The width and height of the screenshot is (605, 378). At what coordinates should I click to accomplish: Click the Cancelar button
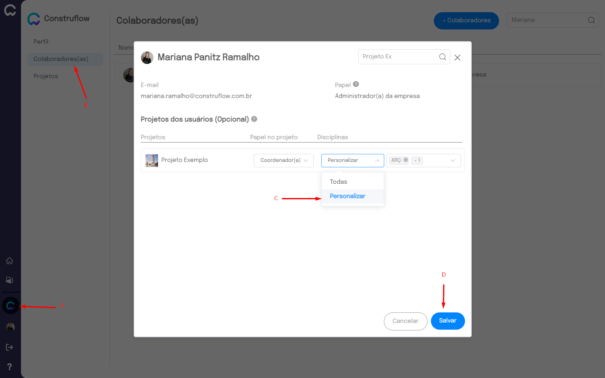[x=405, y=321]
